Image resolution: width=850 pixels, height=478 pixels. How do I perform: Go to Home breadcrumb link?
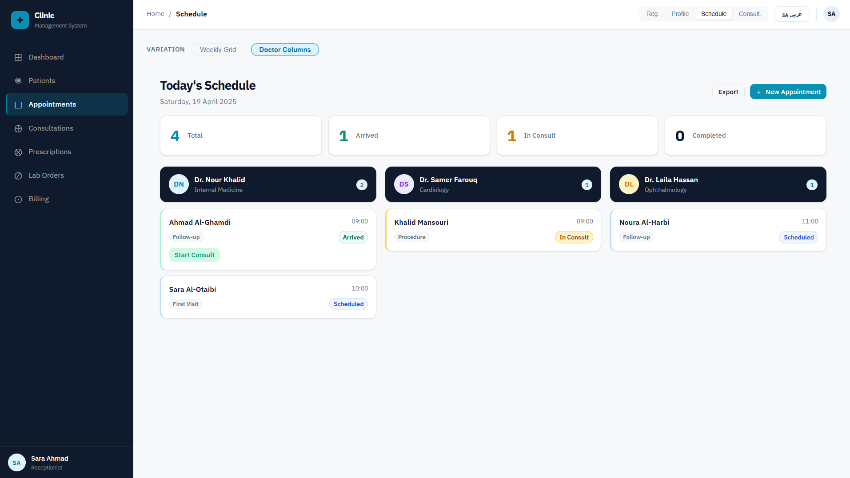pos(156,14)
